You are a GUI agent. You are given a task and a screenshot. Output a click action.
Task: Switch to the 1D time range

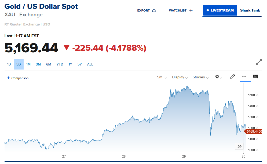coord(9,64)
